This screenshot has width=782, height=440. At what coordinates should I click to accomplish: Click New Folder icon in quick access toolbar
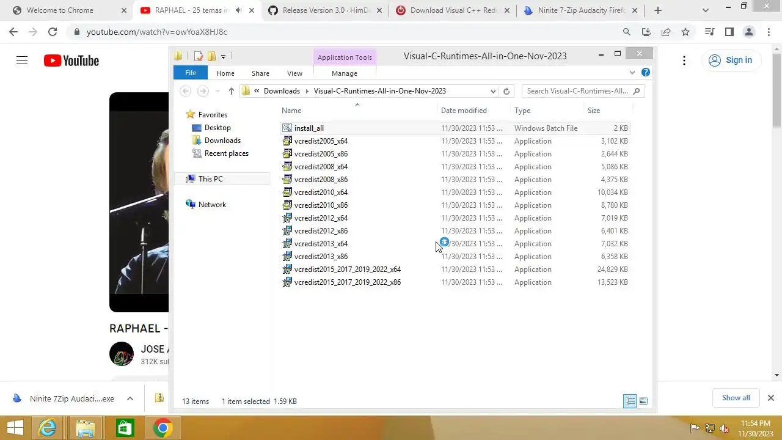pyautogui.click(x=211, y=56)
